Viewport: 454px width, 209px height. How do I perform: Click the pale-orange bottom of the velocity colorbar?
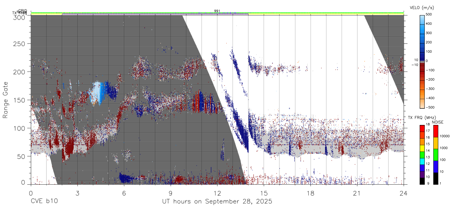422,104
